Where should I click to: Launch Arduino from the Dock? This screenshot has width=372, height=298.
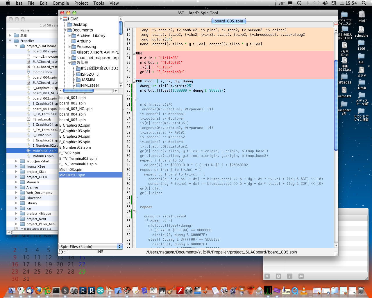(100, 290)
